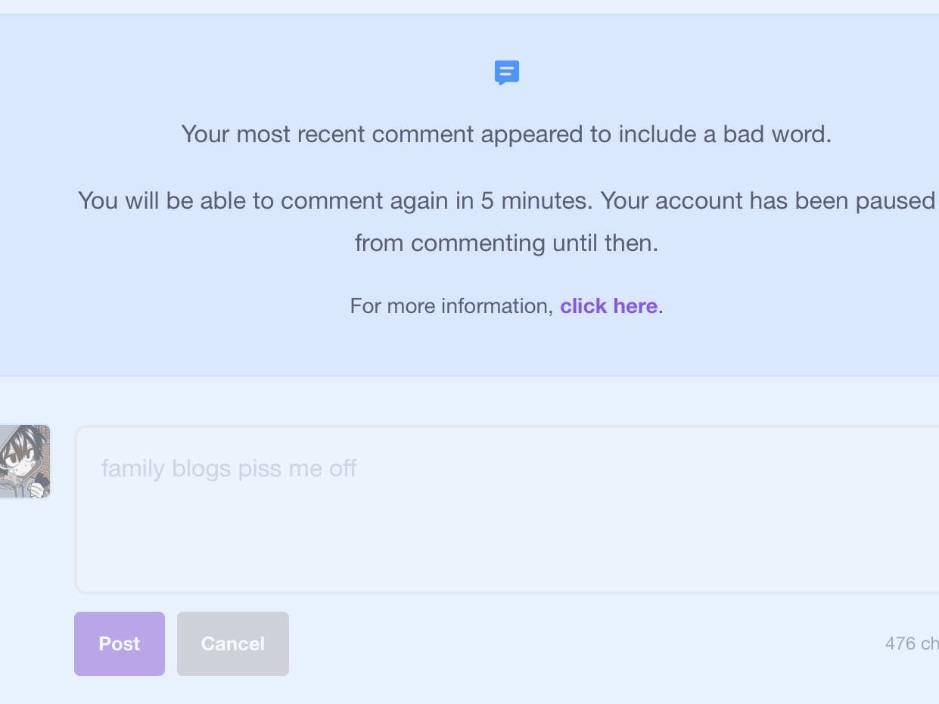Select the speech bubble icon above the warning
Viewport: 939px width, 704px height.
tap(507, 73)
